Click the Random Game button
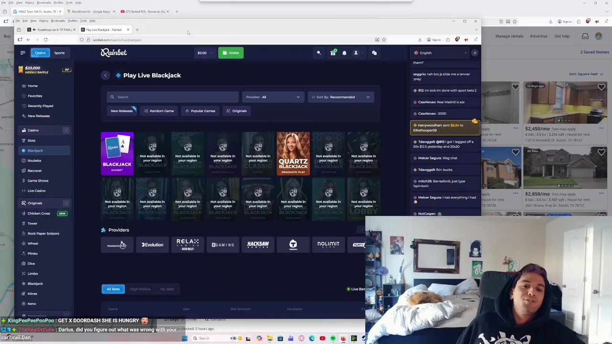This screenshot has width=612, height=344. click(x=159, y=111)
